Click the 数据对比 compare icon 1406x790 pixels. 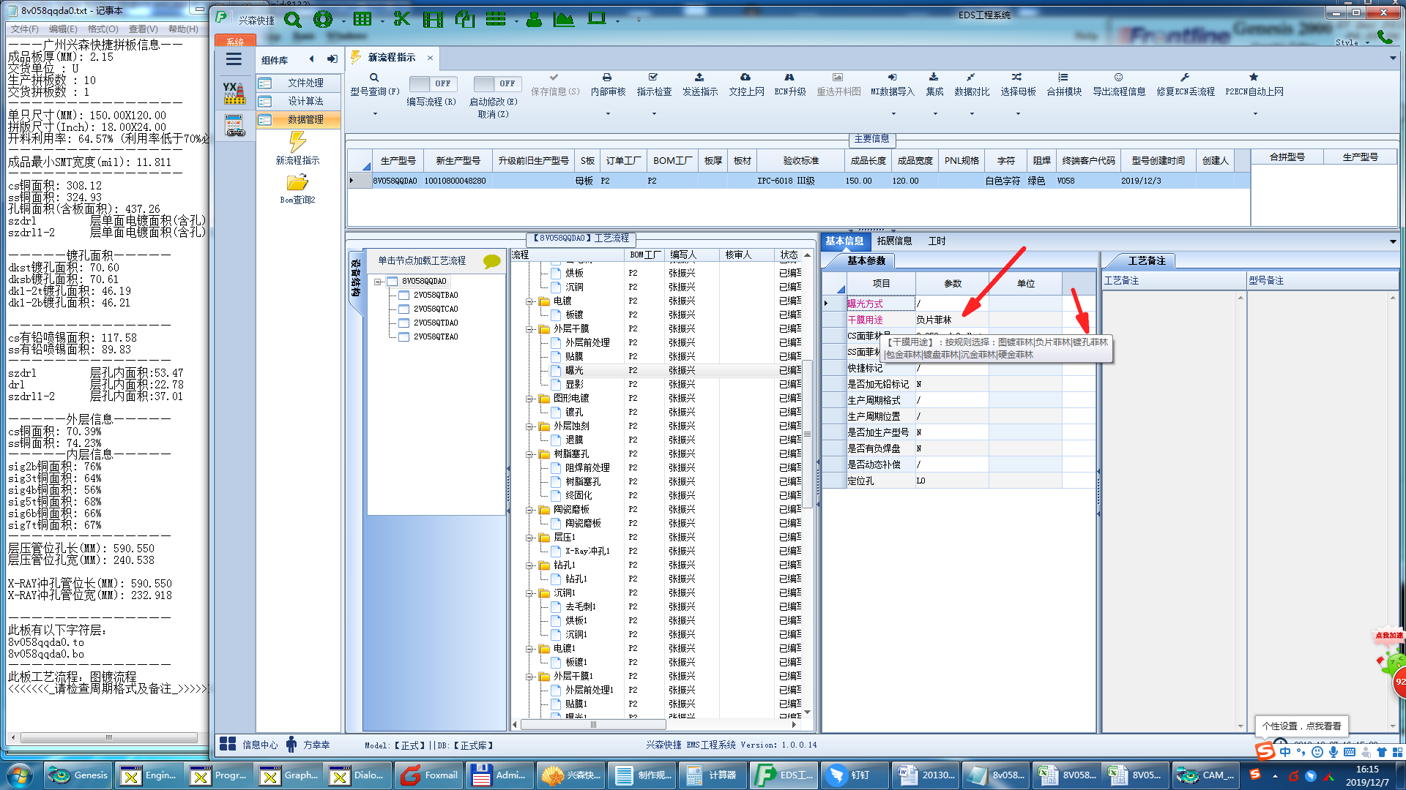971,78
